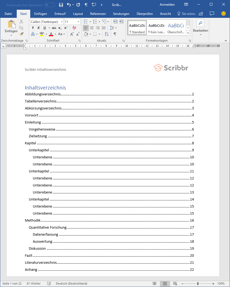
Task: Toggle paragraph marks in Absatz group
Action: pos(115,34)
